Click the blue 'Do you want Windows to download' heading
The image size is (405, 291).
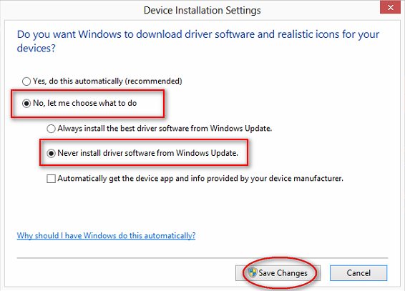point(198,41)
